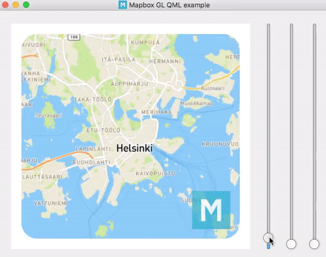Viewport: 326px width, 257px height.
Task: Click the KAIVOPUISTO district label
Action: 156,173
